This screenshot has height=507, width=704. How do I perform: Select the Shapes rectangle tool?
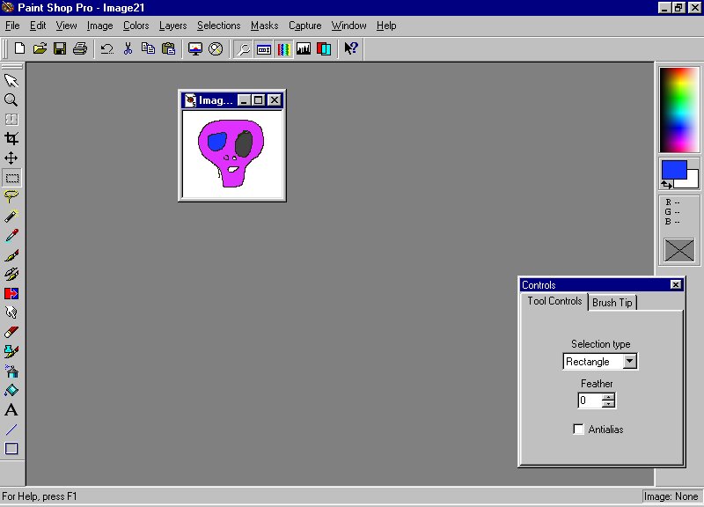[x=11, y=449]
